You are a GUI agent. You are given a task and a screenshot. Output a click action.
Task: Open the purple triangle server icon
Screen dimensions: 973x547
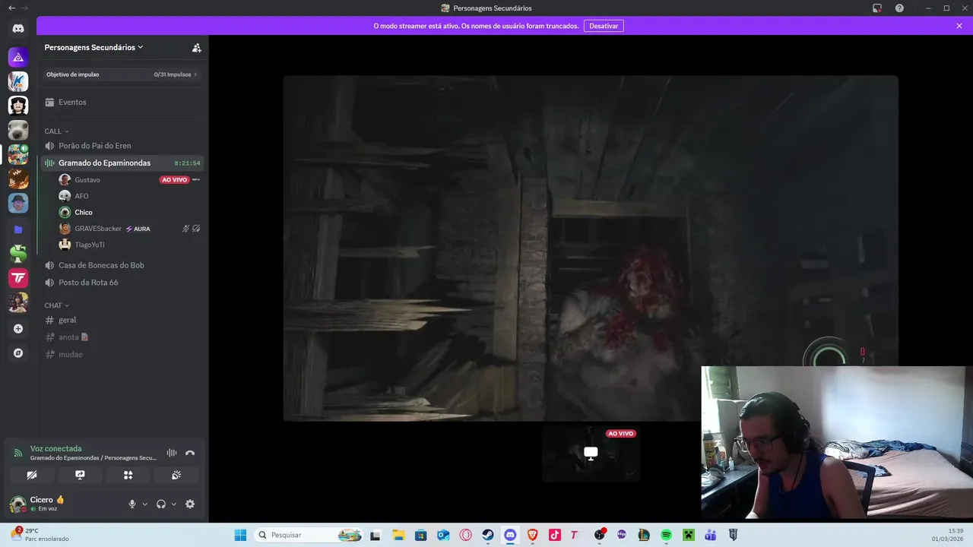[18, 57]
